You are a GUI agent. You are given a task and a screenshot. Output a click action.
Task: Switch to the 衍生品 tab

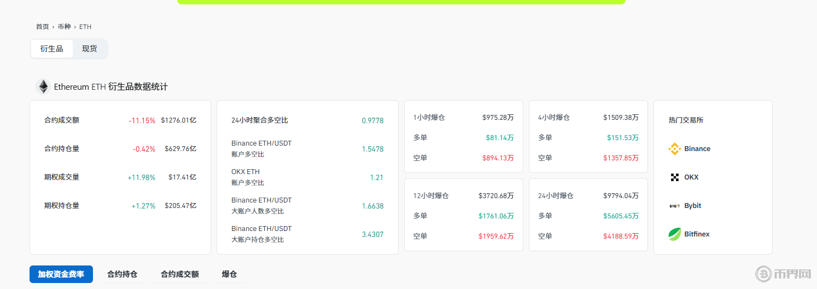click(51, 49)
